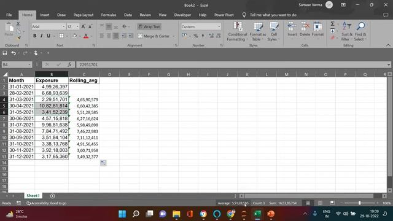The width and height of the screenshot is (393, 221).
Task: Switch to the Data tab
Action: coord(128,15)
